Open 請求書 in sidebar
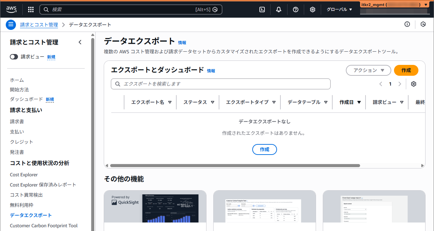This screenshot has height=231, width=434. click(17, 121)
